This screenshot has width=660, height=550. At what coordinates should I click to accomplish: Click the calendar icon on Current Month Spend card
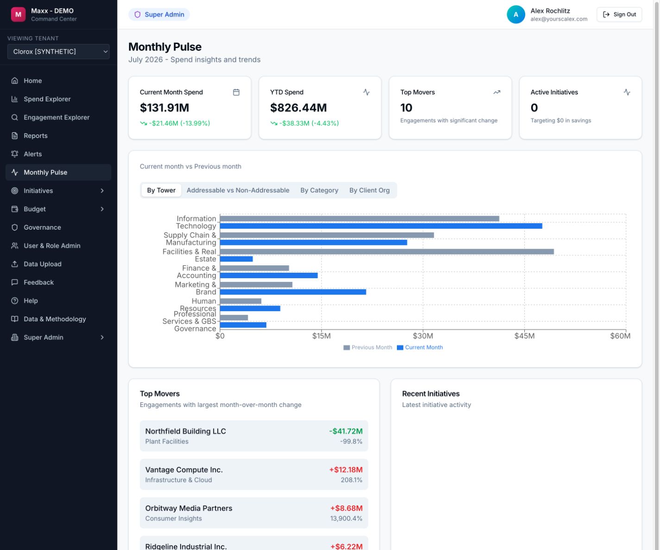coord(236,92)
